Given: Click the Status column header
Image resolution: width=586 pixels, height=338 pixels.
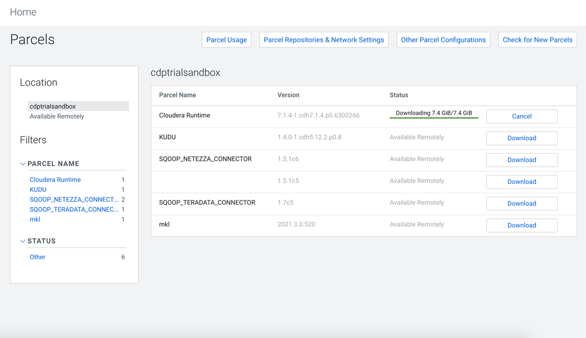Looking at the screenshot, I should point(399,95).
